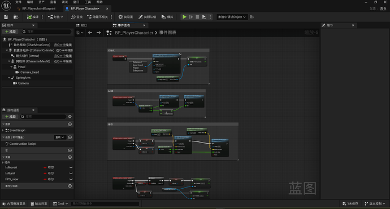Screen dimensions: 390x209
Task: Click BP_PlayerCharacter breadcrumb
Action: (134, 33)
